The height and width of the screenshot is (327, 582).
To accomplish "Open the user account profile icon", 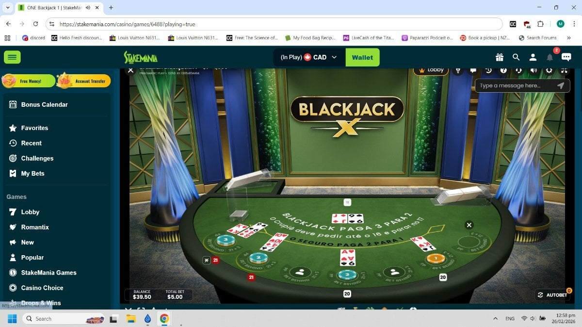I will coord(533,57).
